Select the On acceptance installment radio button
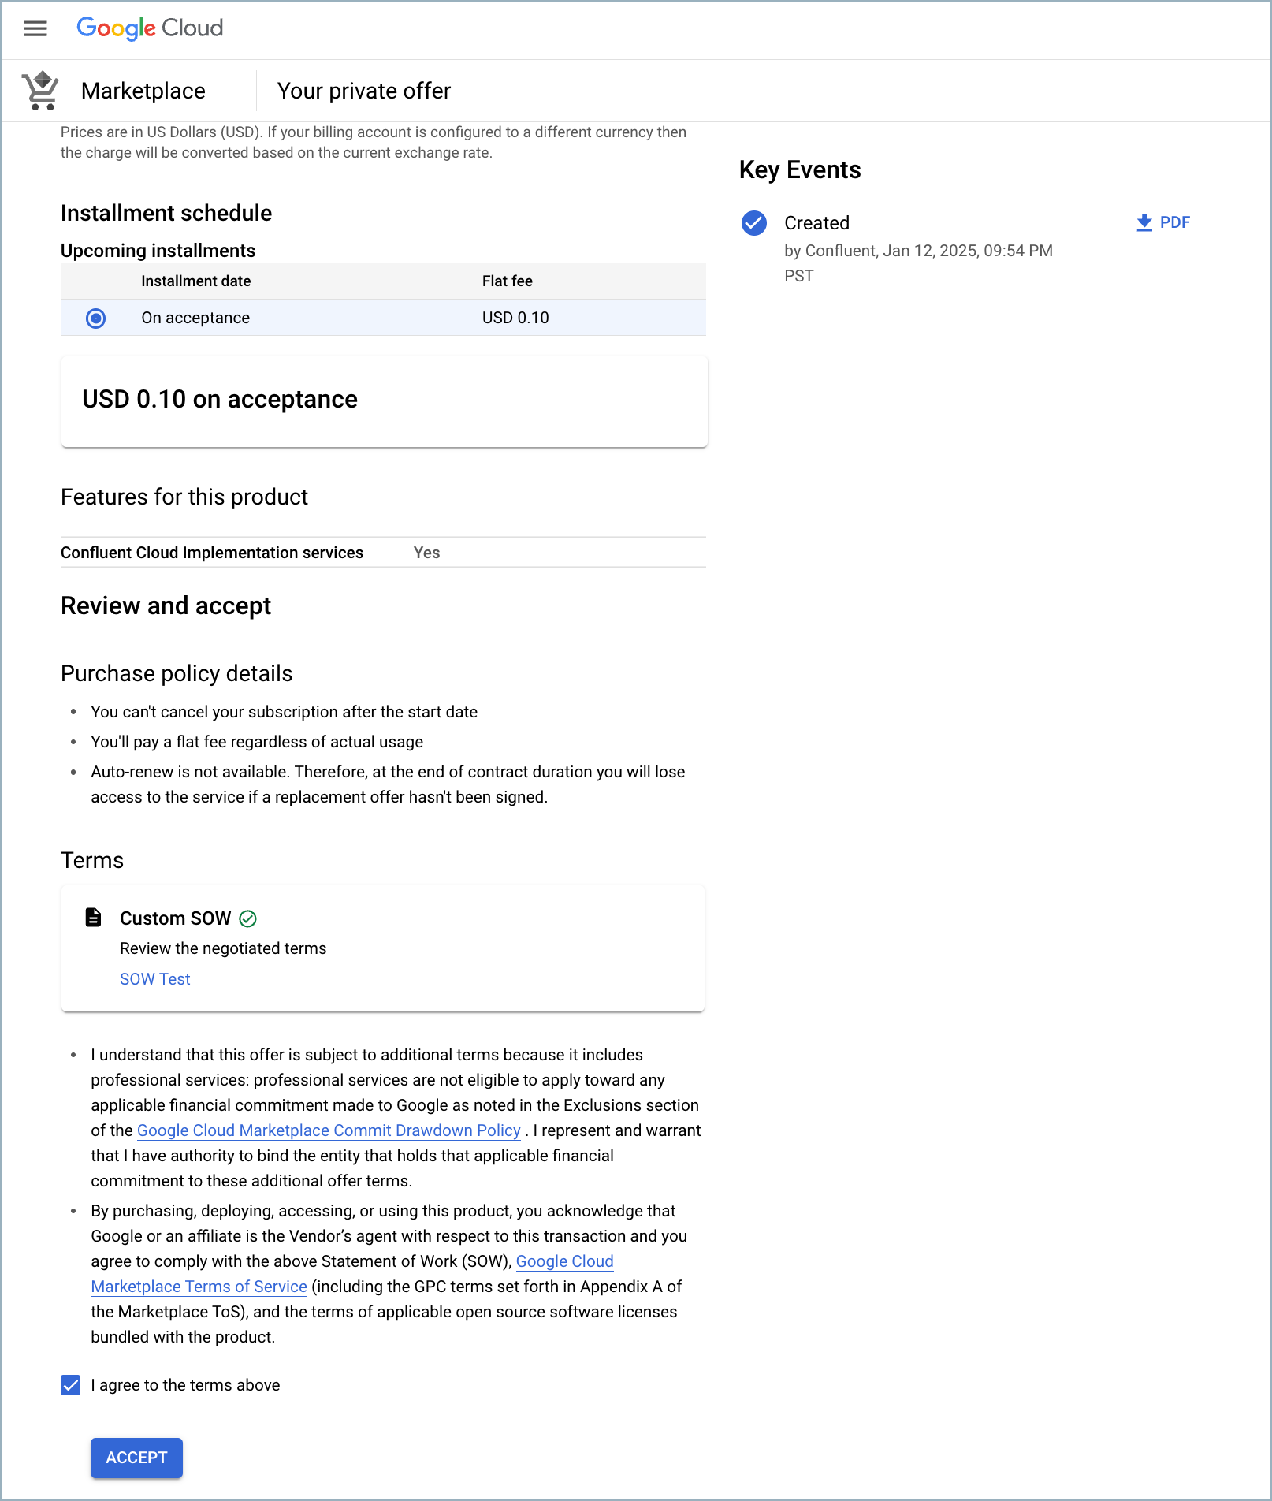This screenshot has height=1501, width=1272. click(x=95, y=318)
